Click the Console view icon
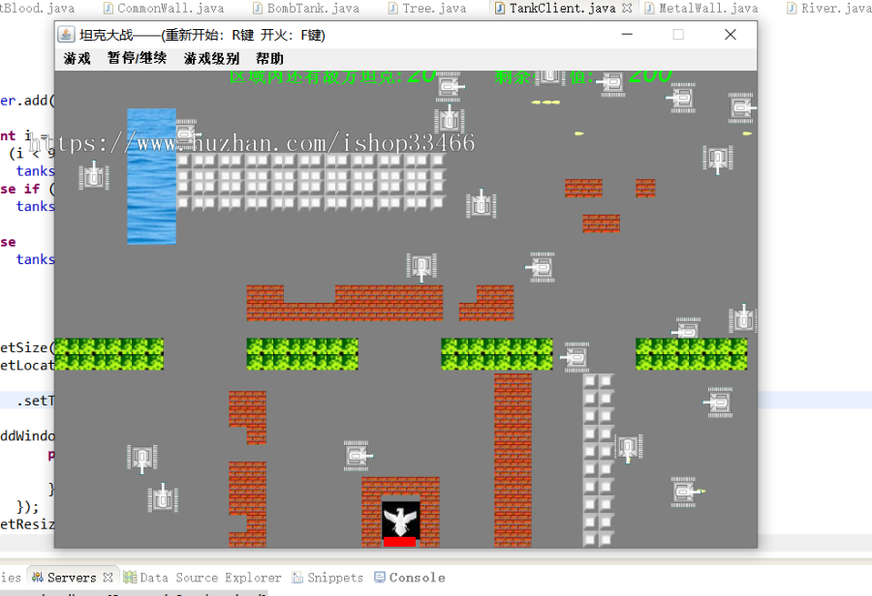872x596 pixels. coord(379,578)
